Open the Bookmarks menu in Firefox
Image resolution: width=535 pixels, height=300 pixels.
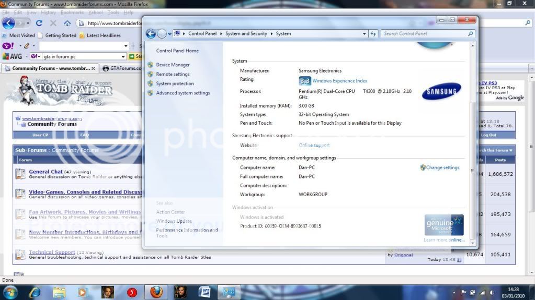tap(72, 13)
